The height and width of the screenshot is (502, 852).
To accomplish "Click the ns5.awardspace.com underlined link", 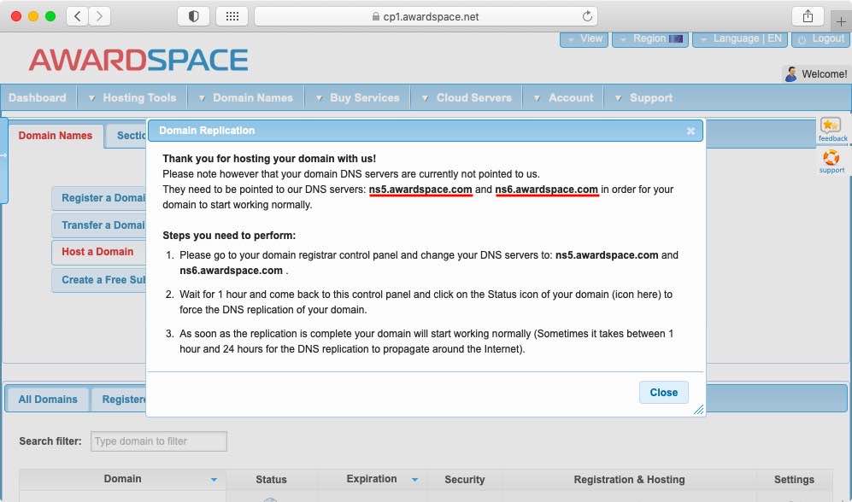I will pyautogui.click(x=420, y=190).
